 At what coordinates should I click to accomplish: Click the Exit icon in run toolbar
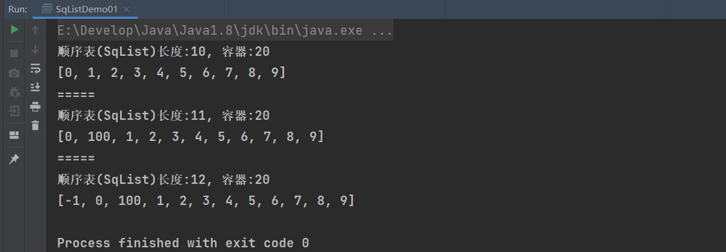pyautogui.click(x=14, y=111)
